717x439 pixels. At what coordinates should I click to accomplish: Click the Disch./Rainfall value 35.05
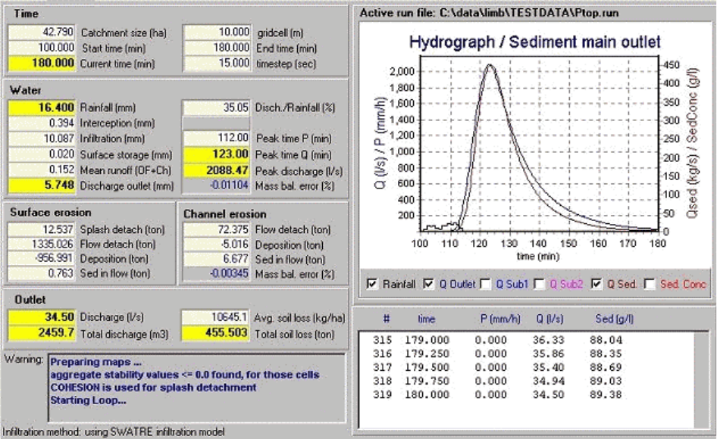216,107
